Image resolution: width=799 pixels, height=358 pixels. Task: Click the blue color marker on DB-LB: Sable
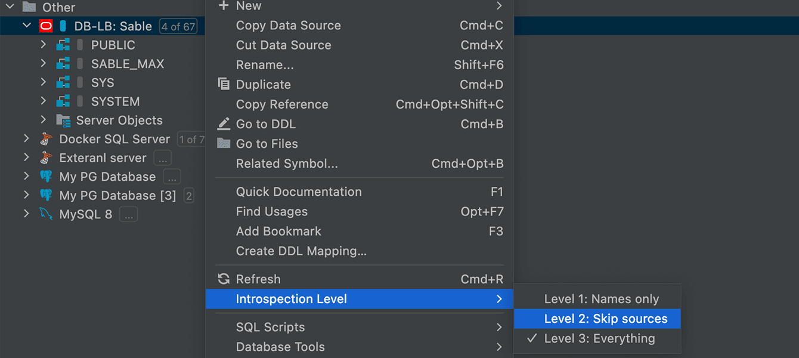pyautogui.click(x=63, y=26)
